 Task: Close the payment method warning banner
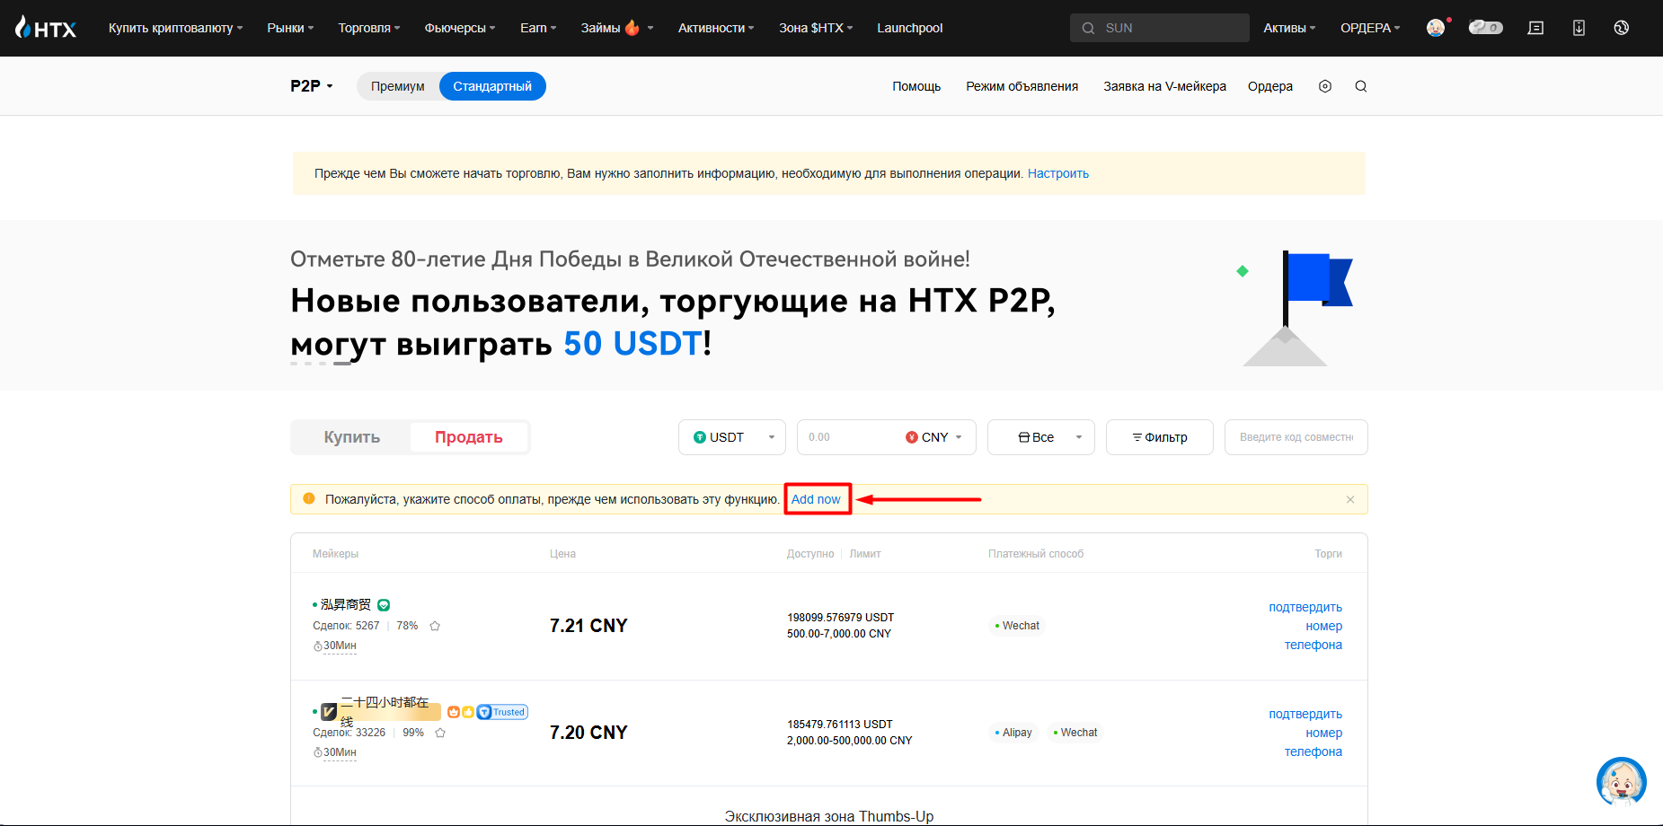1349,499
